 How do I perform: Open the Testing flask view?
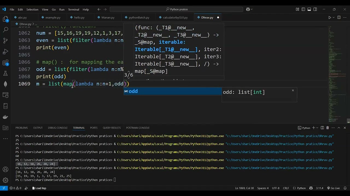[5, 73]
